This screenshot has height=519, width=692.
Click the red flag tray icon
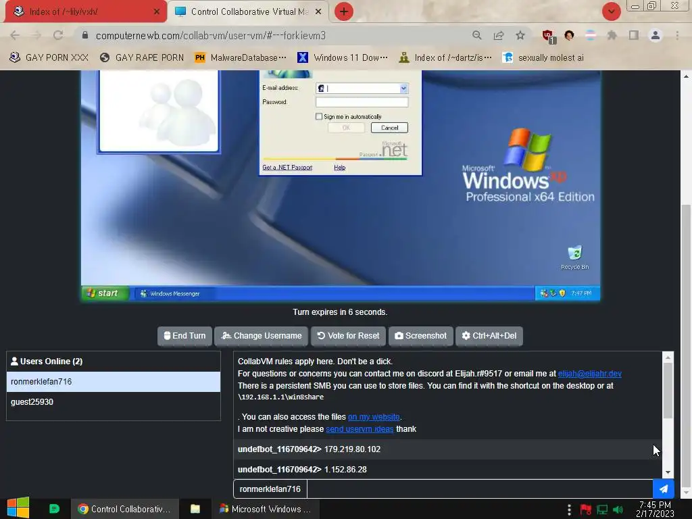(586, 510)
